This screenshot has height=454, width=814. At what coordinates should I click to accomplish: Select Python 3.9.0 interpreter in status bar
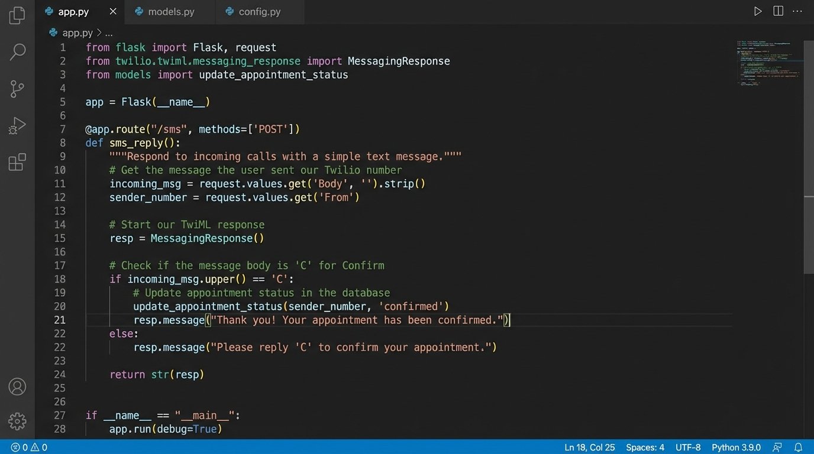(736, 447)
